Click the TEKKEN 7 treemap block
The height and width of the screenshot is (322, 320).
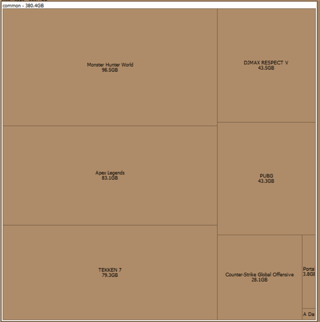pos(110,272)
